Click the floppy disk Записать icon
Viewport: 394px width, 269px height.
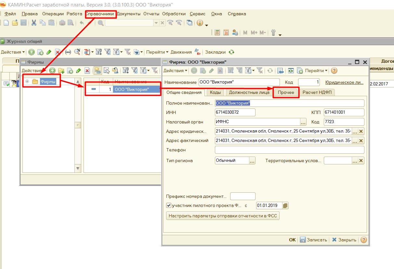pos(303,240)
